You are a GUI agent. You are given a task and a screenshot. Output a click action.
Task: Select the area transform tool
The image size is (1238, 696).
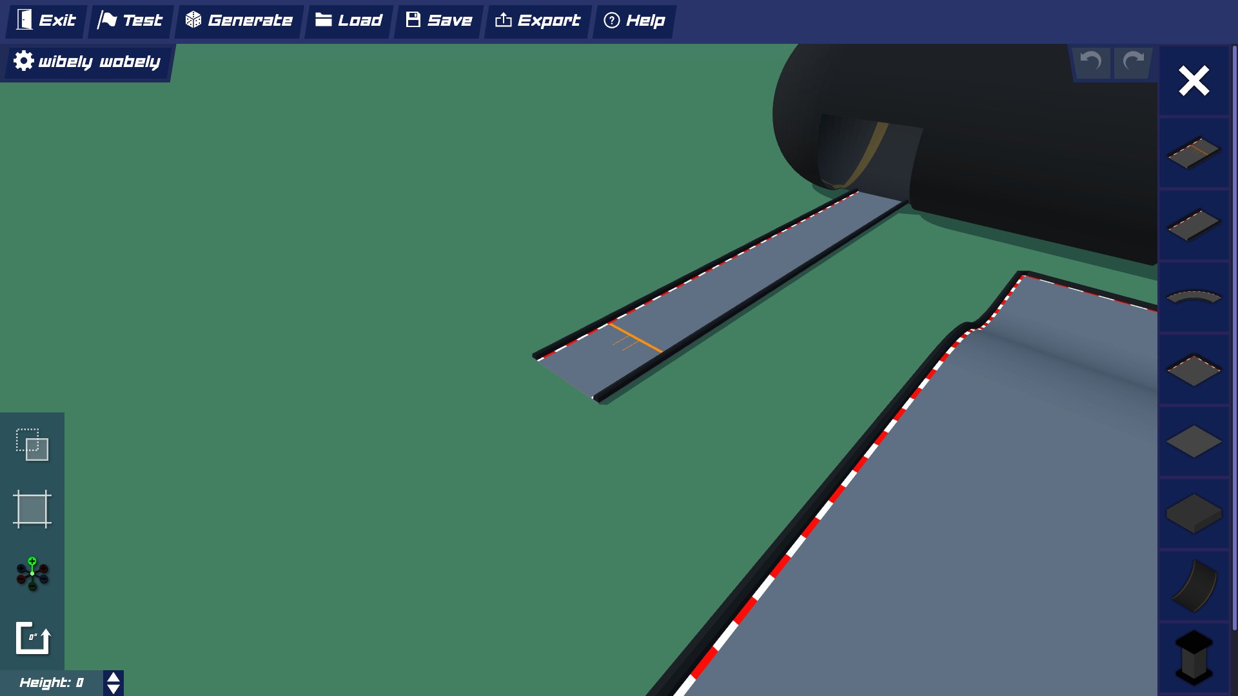pyautogui.click(x=30, y=509)
